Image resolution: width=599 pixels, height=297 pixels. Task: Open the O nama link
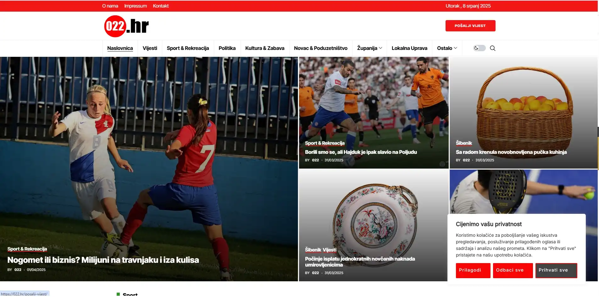coord(110,6)
